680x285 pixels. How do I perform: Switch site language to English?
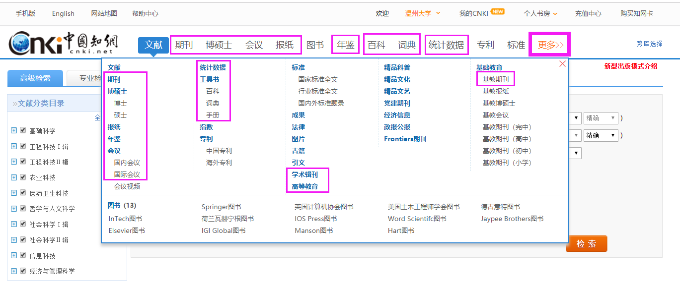(63, 13)
